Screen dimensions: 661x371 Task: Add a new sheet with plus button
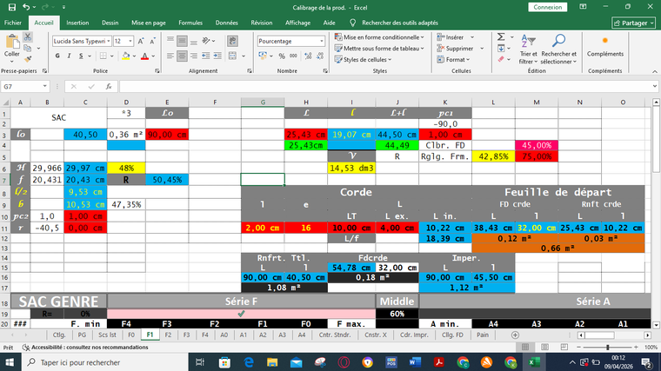point(515,335)
